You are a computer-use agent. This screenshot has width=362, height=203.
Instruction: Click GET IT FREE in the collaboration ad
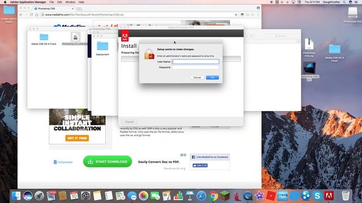(77, 138)
